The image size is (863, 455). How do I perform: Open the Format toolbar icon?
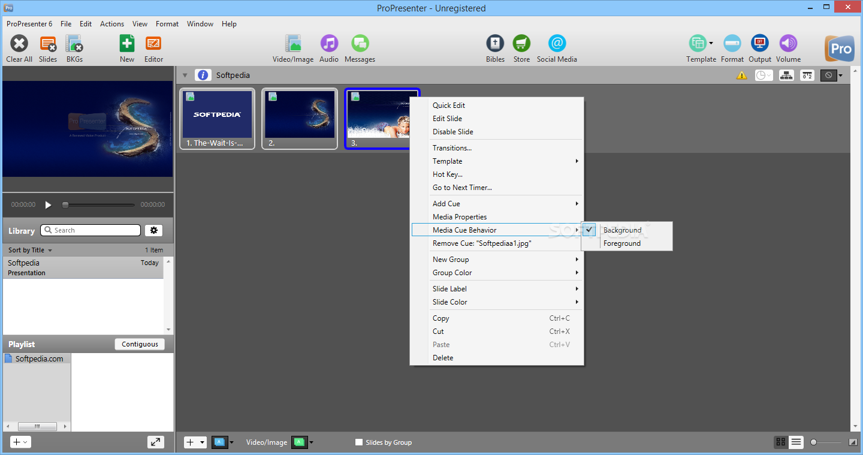(x=732, y=44)
